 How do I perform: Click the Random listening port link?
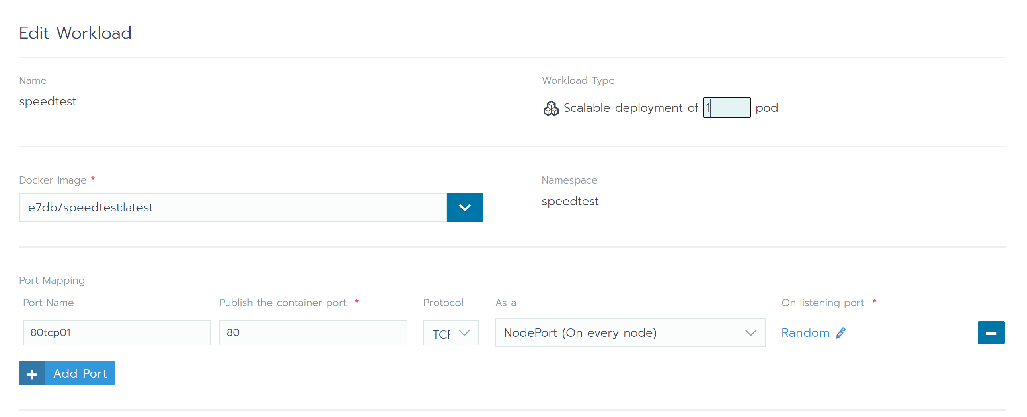[805, 333]
